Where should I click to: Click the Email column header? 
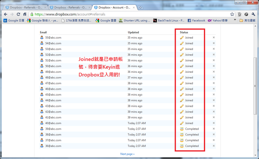coord(43,32)
